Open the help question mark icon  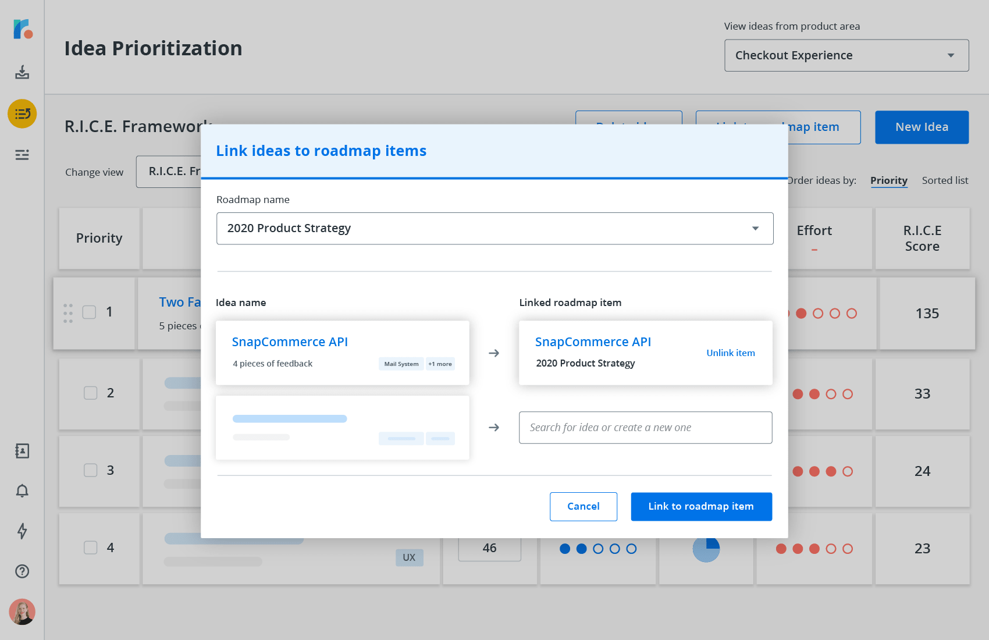pos(22,571)
